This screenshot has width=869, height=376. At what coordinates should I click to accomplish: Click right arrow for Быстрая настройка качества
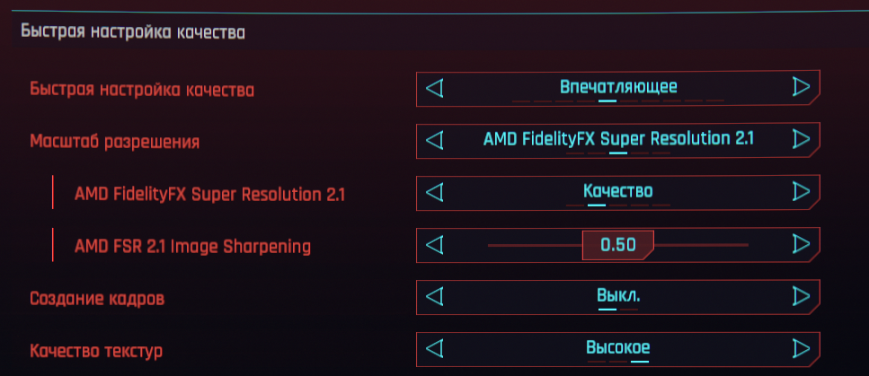point(802,87)
